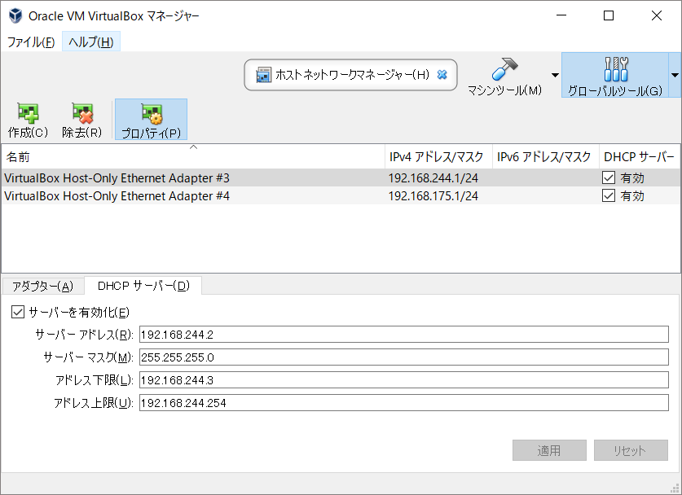Click the Apply (適用) button
682x495 pixels.
[x=549, y=450]
